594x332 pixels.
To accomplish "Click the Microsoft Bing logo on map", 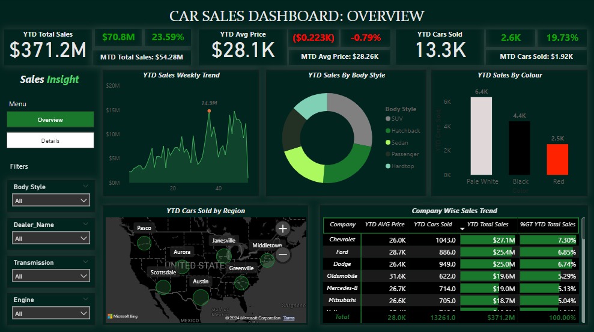I will [x=123, y=316].
